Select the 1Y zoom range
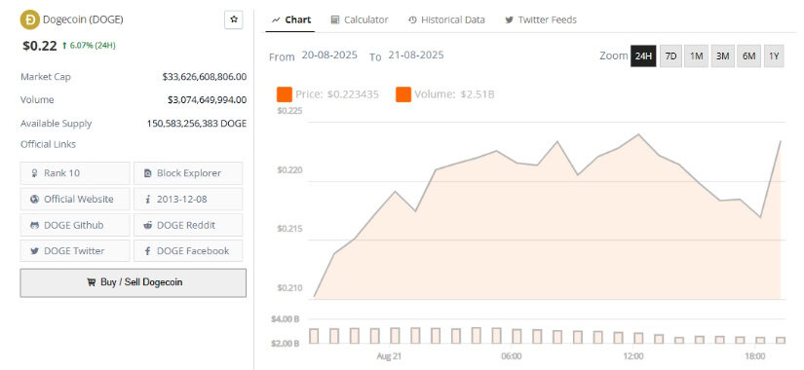This screenshot has width=804, height=370. pyautogui.click(x=774, y=55)
